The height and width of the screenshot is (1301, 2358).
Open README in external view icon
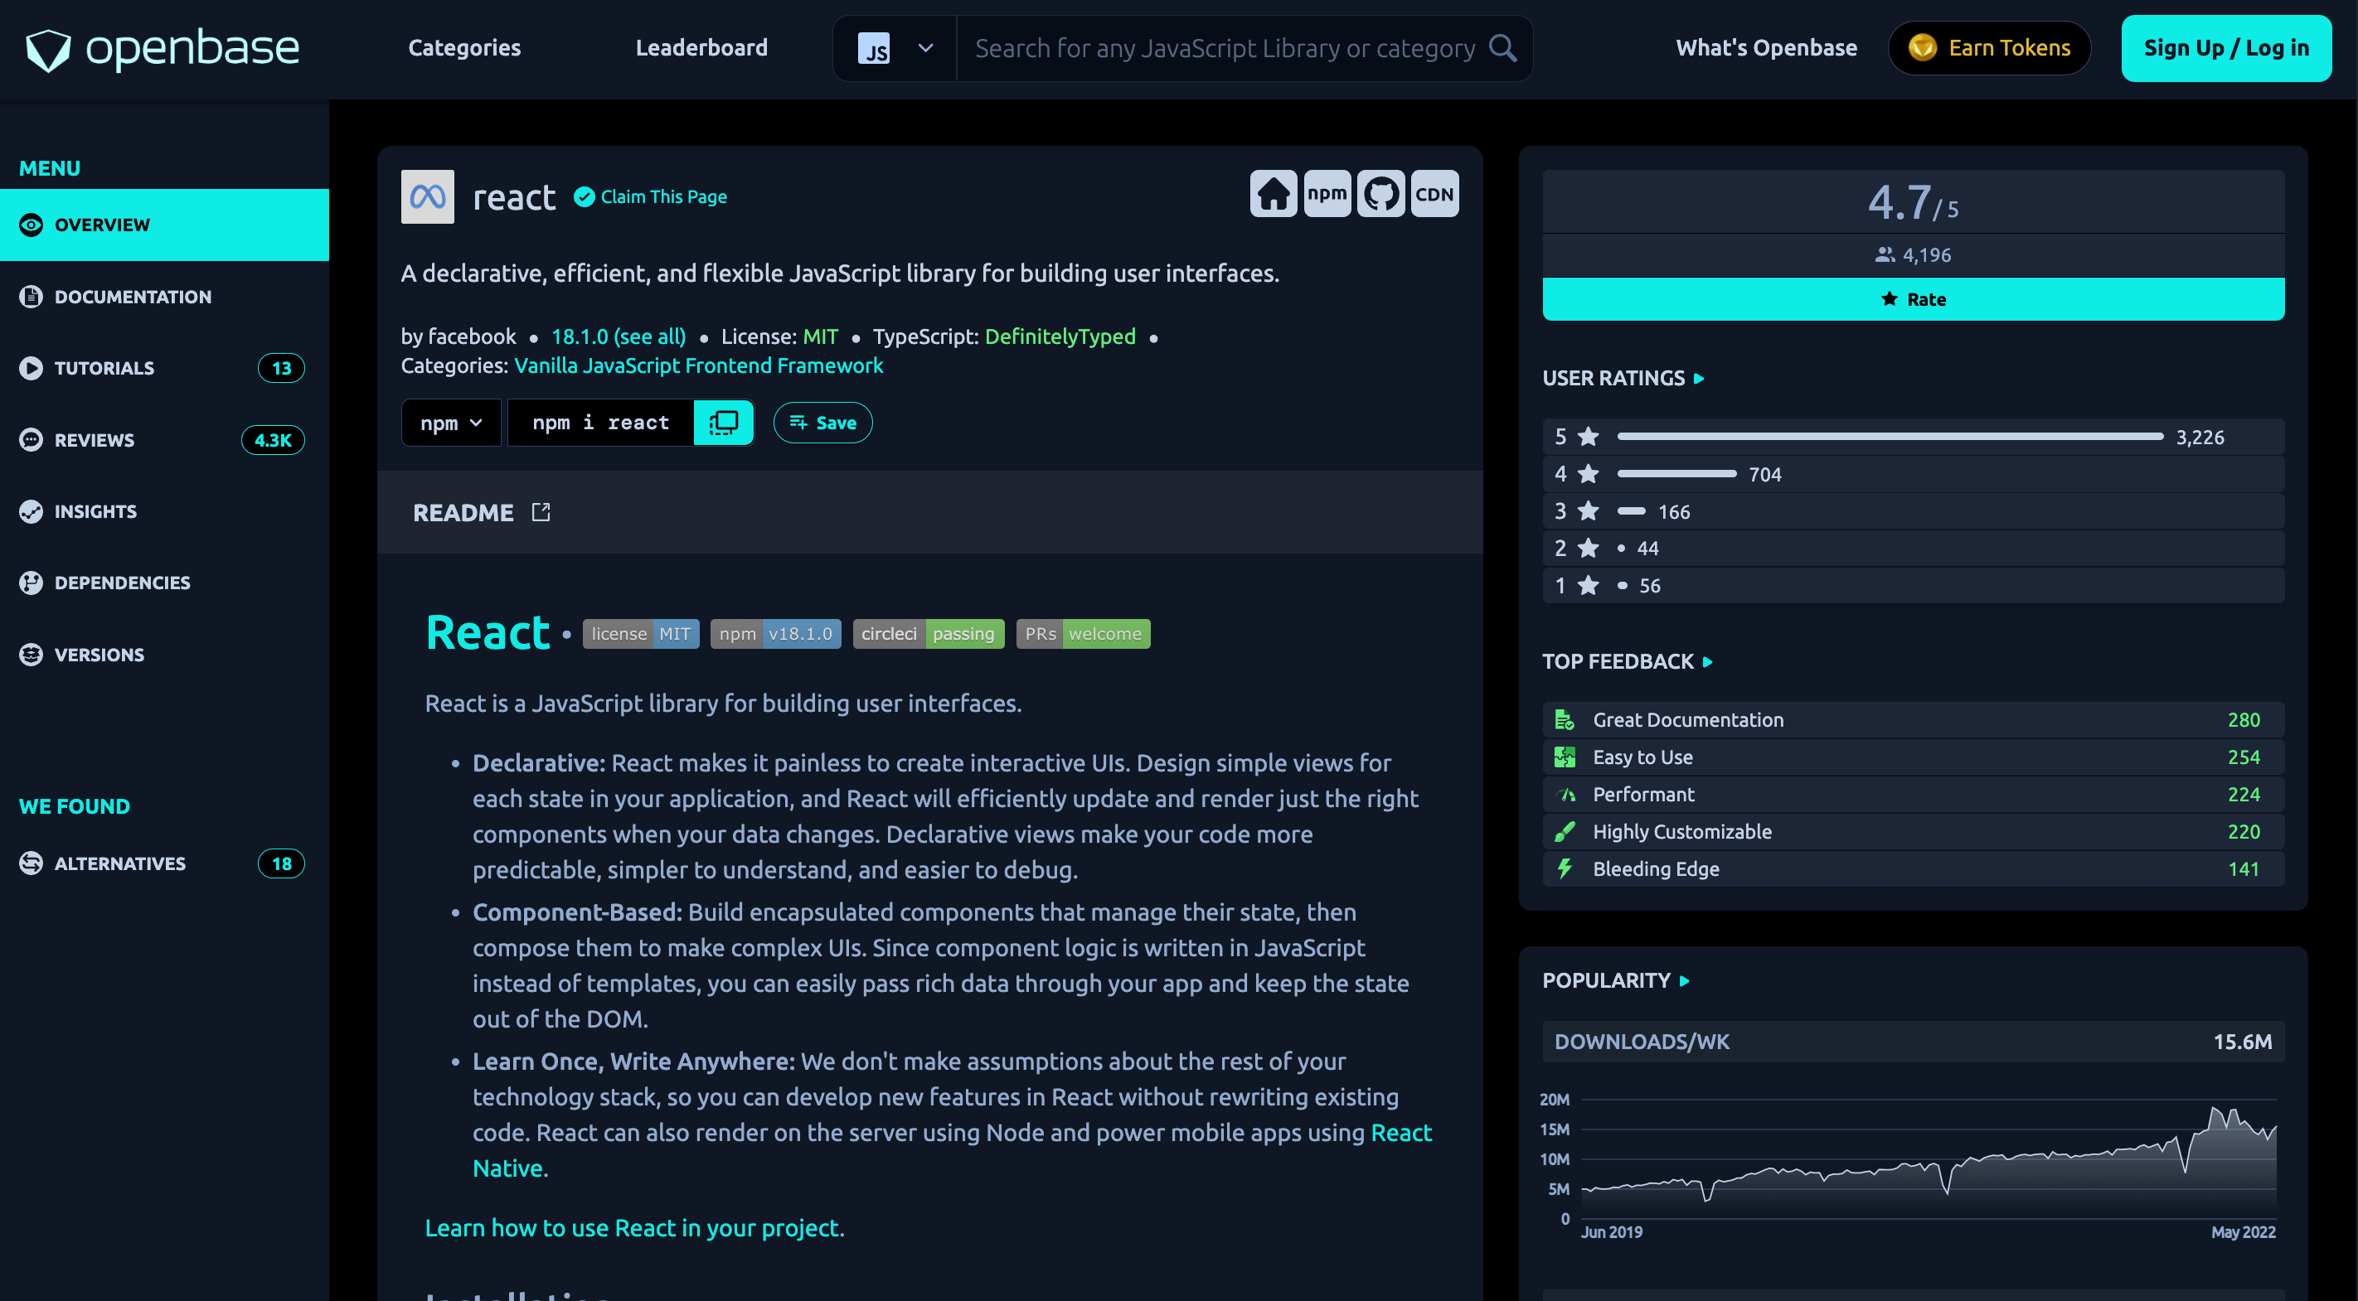click(x=541, y=512)
